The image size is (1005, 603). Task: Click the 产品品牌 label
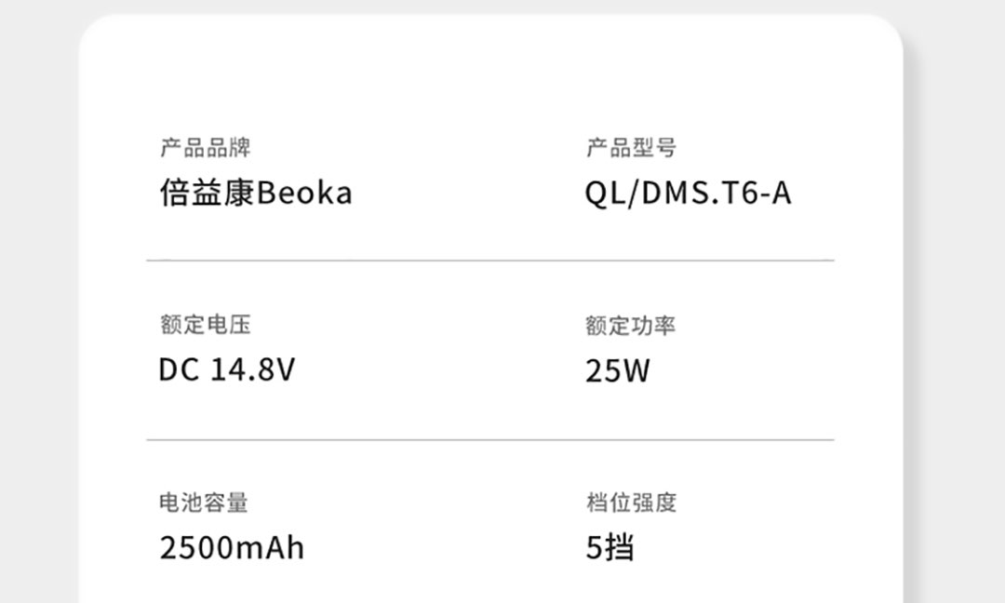(x=205, y=148)
